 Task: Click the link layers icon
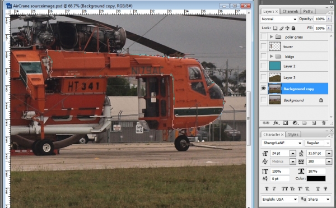pyautogui.click(x=265, y=123)
